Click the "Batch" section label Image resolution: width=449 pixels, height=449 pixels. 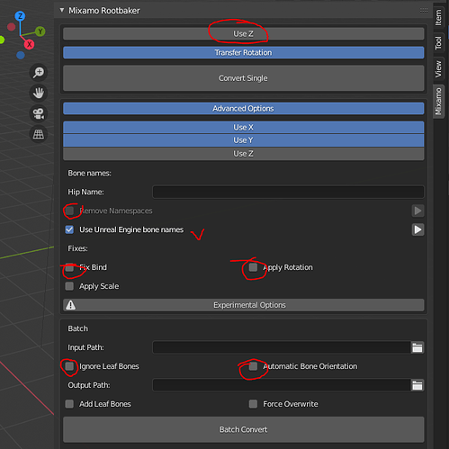pyautogui.click(x=78, y=328)
